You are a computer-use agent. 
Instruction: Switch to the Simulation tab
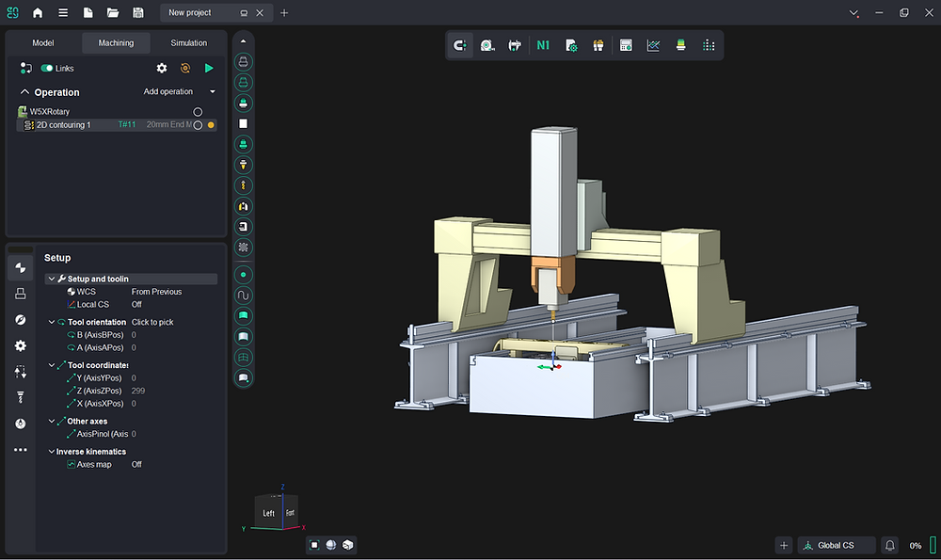click(x=188, y=43)
